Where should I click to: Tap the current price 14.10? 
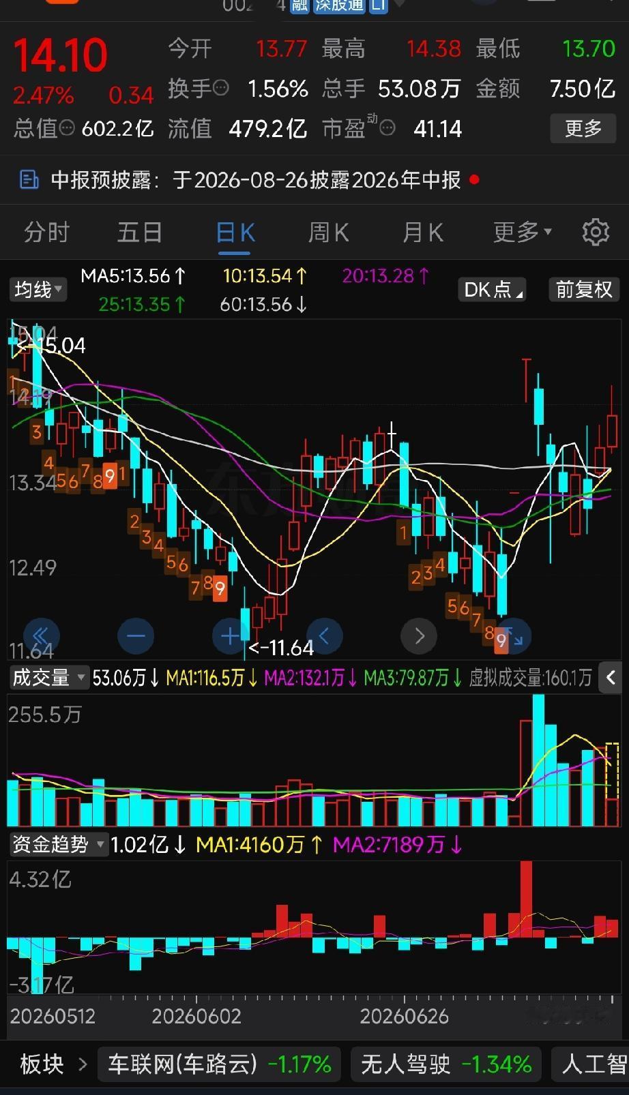point(61,55)
